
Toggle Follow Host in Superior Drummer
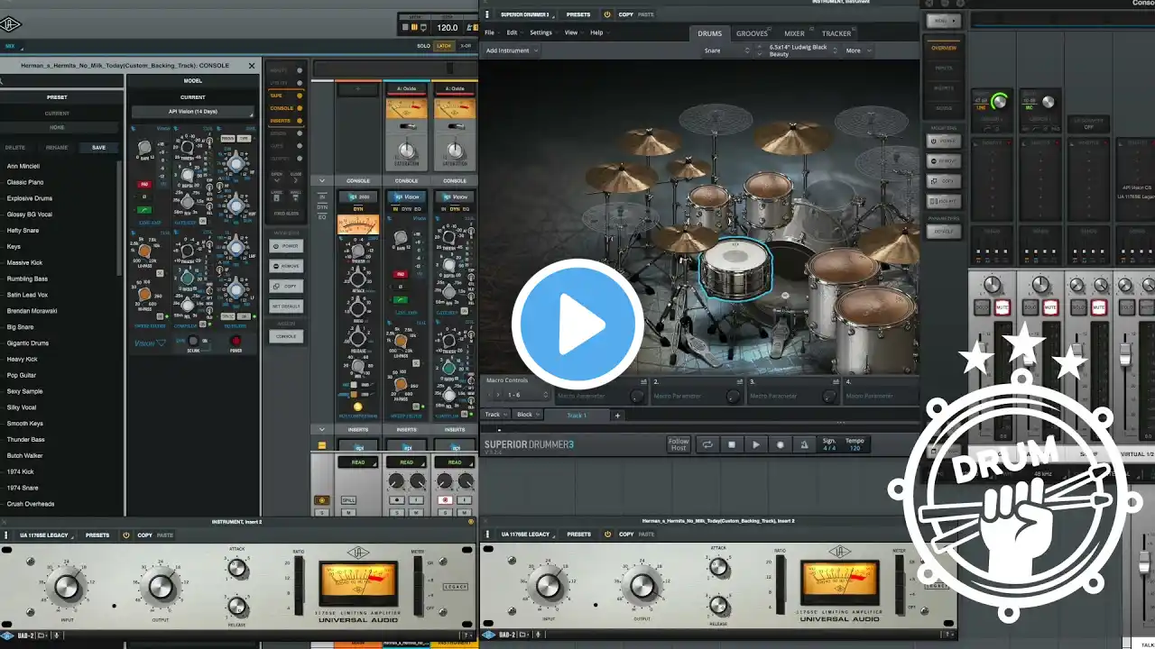pyautogui.click(x=679, y=444)
